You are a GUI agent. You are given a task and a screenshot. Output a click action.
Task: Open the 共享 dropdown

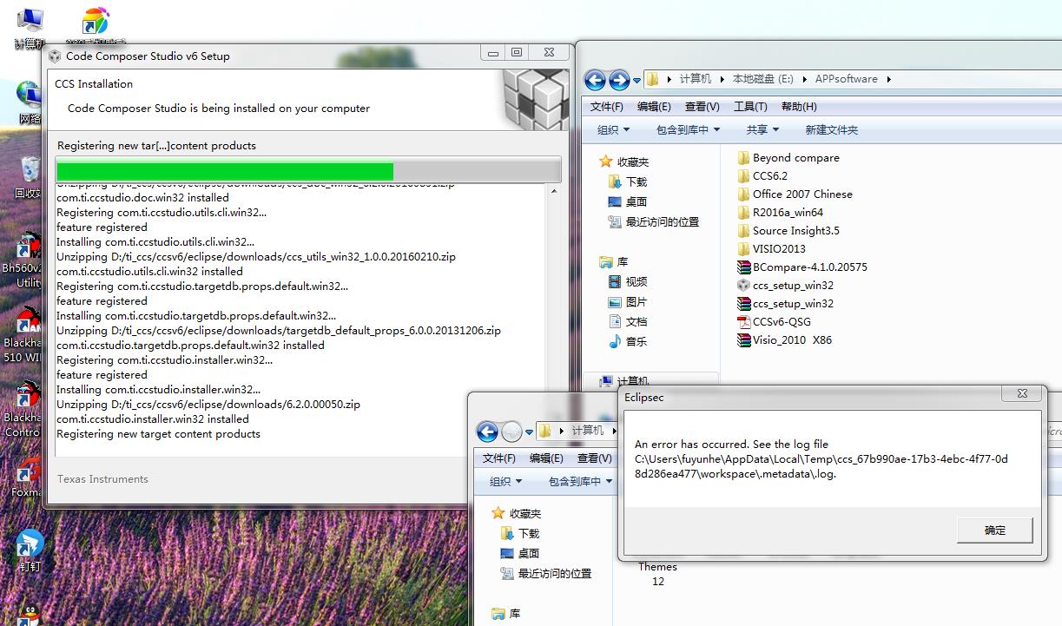(763, 129)
